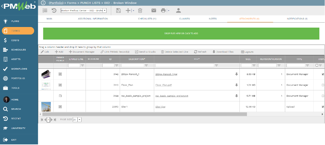Image resolution: width=325 pixels, height=145 pixels.
Task: Collapse the PMWeb sidebar arrow
Action: click(x=2, y=6)
